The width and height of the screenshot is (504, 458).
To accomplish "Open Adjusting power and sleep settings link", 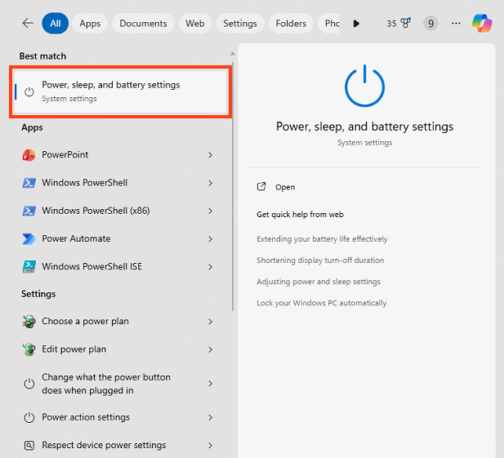I will [319, 282].
